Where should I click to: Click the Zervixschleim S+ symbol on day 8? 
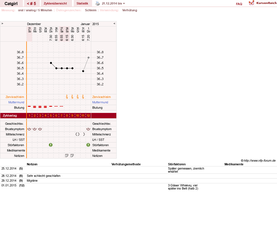tap(67, 97)
